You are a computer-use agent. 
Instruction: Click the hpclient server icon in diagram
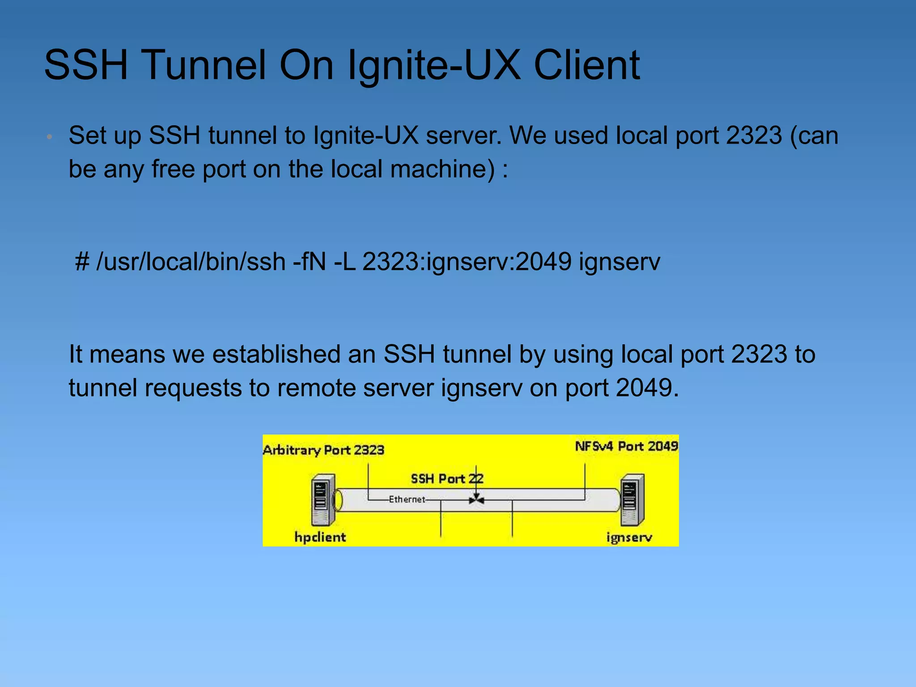click(323, 500)
